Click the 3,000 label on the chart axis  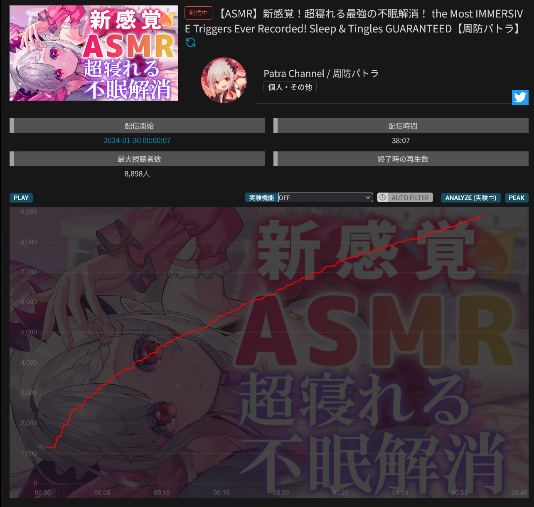coord(29,393)
